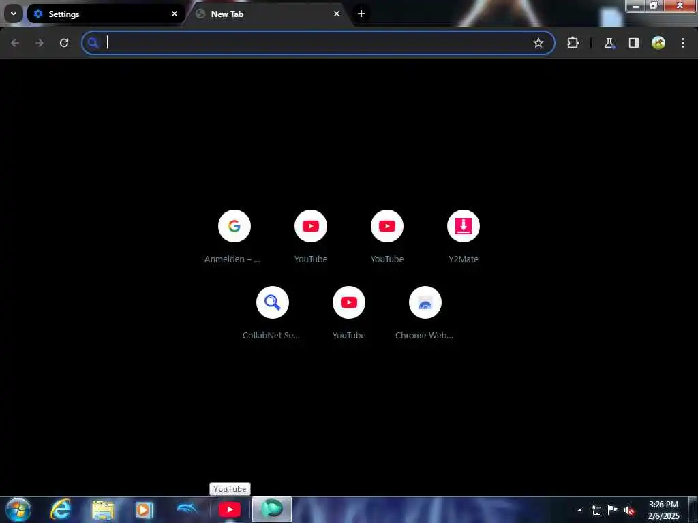The height and width of the screenshot is (523, 698).
Task: Go forward using the forward arrow
Action: click(x=40, y=43)
